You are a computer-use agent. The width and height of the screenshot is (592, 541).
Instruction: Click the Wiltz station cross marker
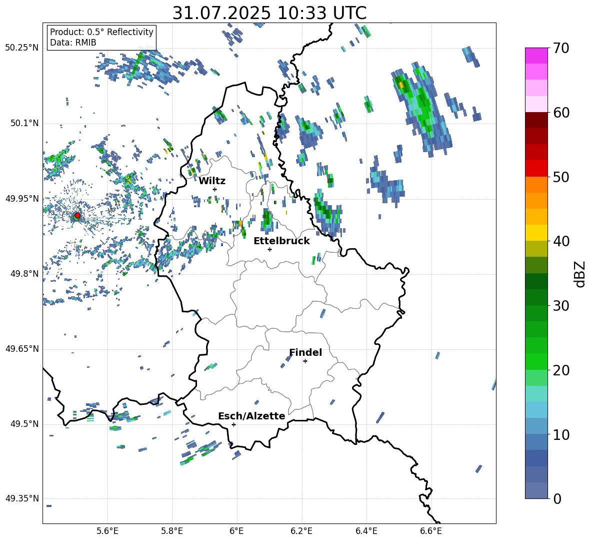pos(215,189)
